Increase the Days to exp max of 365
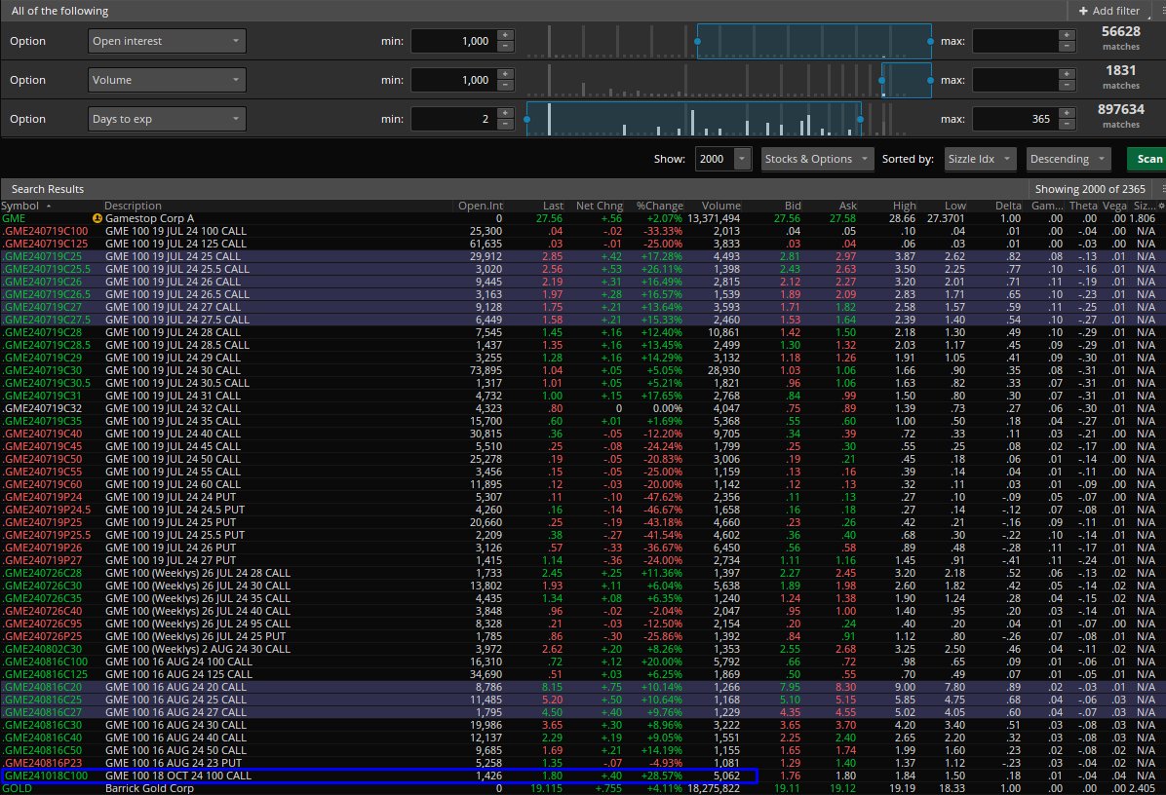The image size is (1166, 795). coord(1068,113)
